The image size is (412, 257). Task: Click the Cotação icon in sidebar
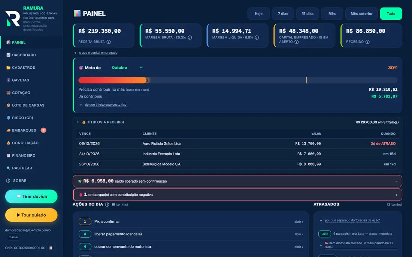(8, 93)
